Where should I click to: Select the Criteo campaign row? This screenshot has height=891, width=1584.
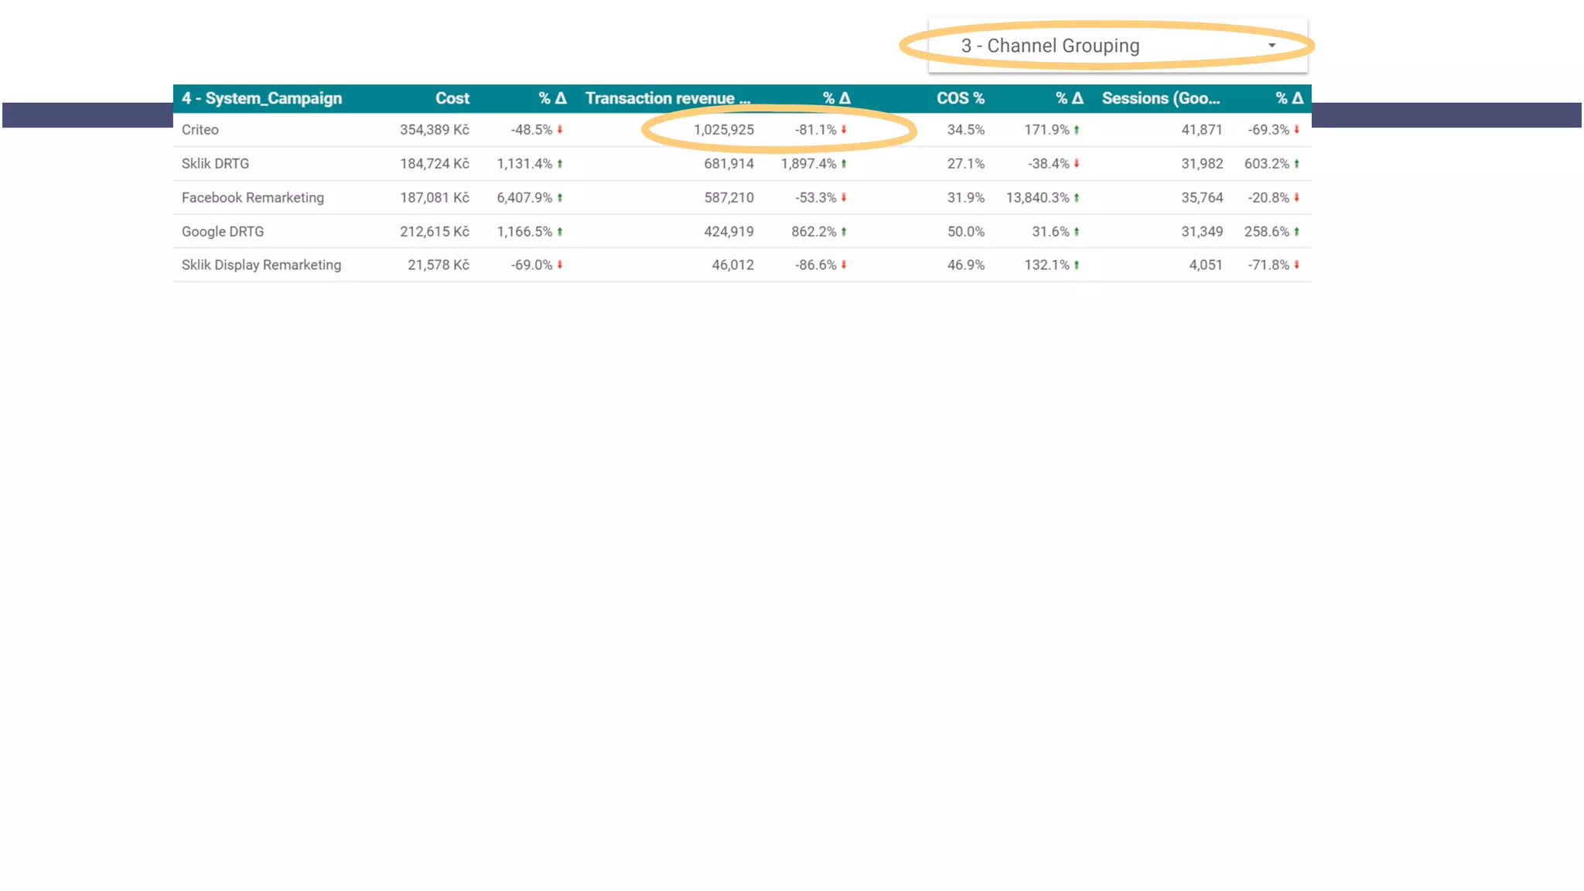coord(200,130)
